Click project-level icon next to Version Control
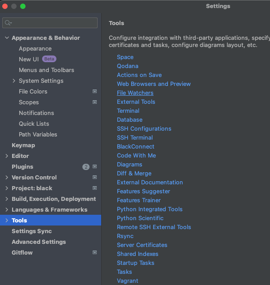The height and width of the screenshot is (285, 270). click(94, 177)
